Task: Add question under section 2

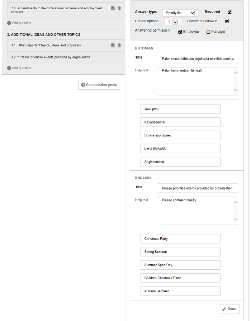Action: click(19, 23)
